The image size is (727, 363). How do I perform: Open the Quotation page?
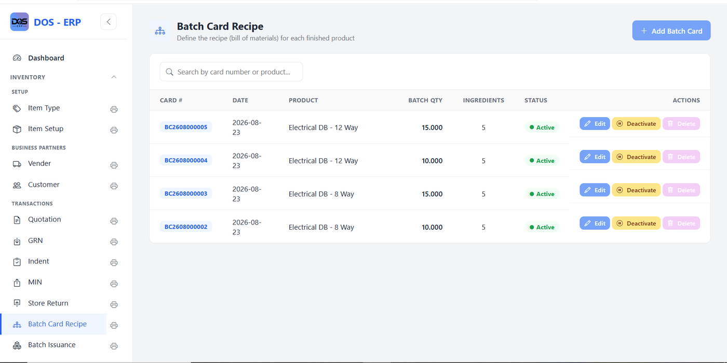click(x=45, y=219)
